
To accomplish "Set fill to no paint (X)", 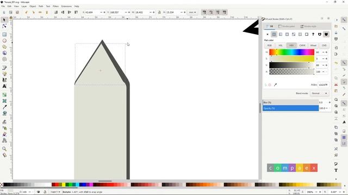I will 268,34.
